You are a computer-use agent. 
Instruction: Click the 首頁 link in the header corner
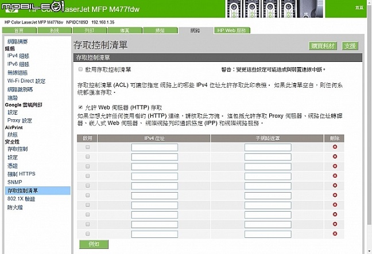[359, 7]
